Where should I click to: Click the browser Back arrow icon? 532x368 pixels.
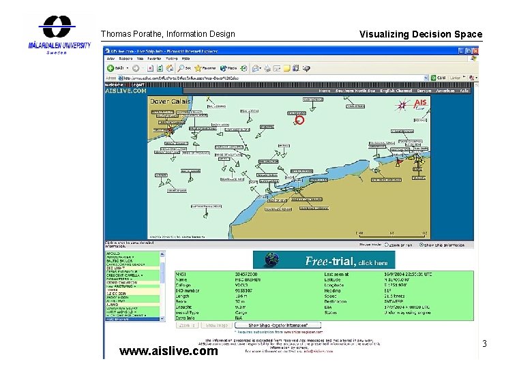pyautogui.click(x=110, y=68)
